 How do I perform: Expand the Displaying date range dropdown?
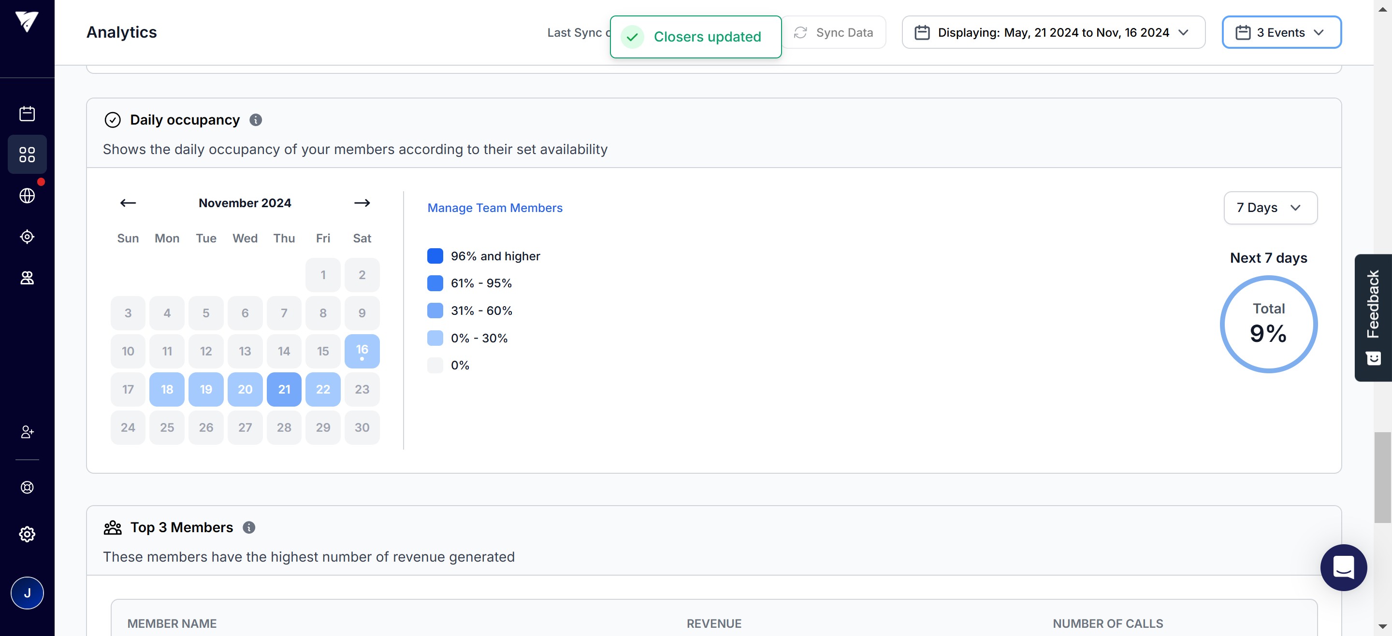1053,32
